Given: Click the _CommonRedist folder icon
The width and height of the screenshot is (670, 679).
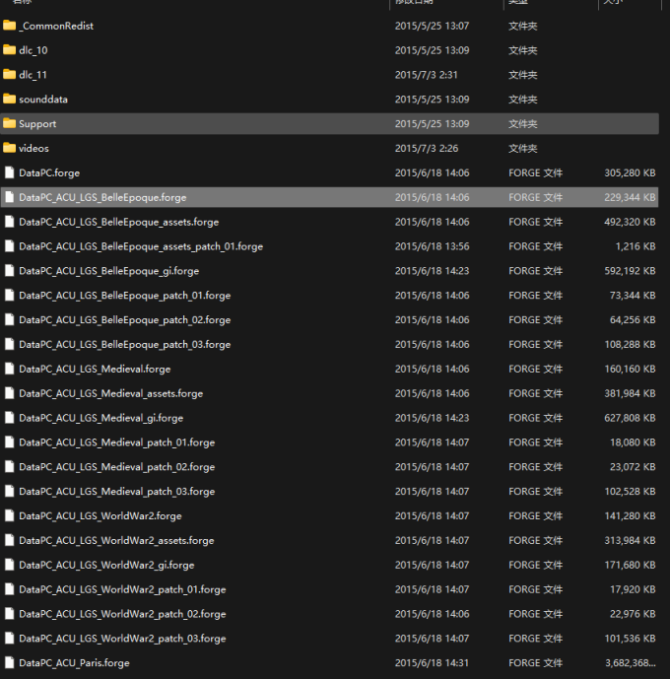Looking at the screenshot, I should click(x=9, y=26).
